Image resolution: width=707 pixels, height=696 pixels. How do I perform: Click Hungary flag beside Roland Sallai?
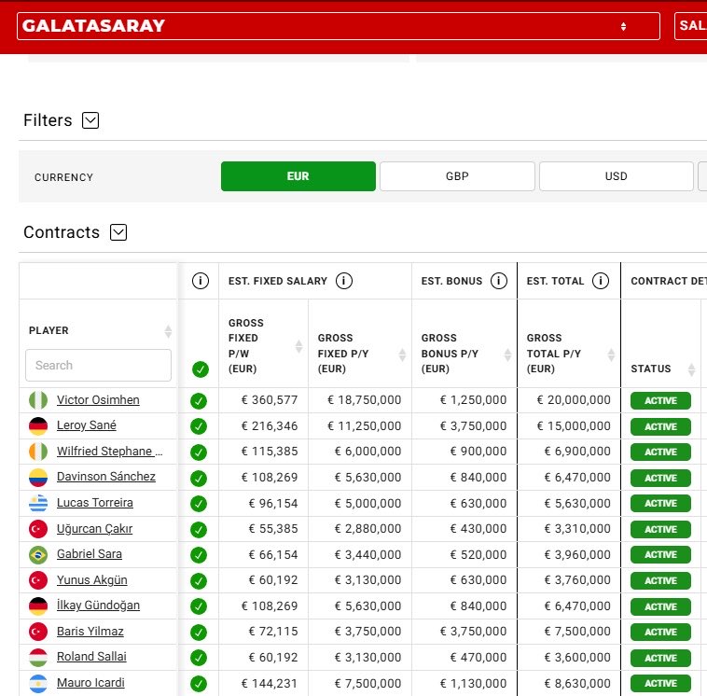[38, 658]
